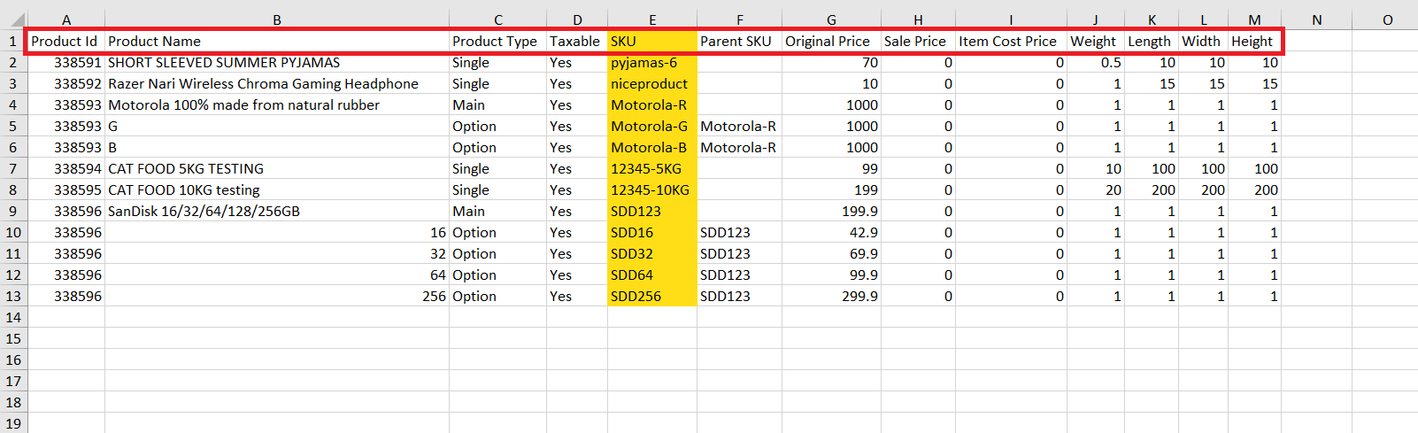Select row 7 header

click(13, 168)
